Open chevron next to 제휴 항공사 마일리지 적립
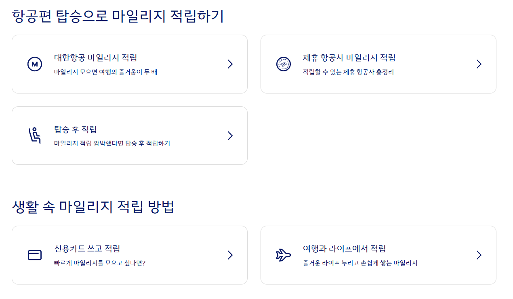The height and width of the screenshot is (299, 513). tap(479, 64)
